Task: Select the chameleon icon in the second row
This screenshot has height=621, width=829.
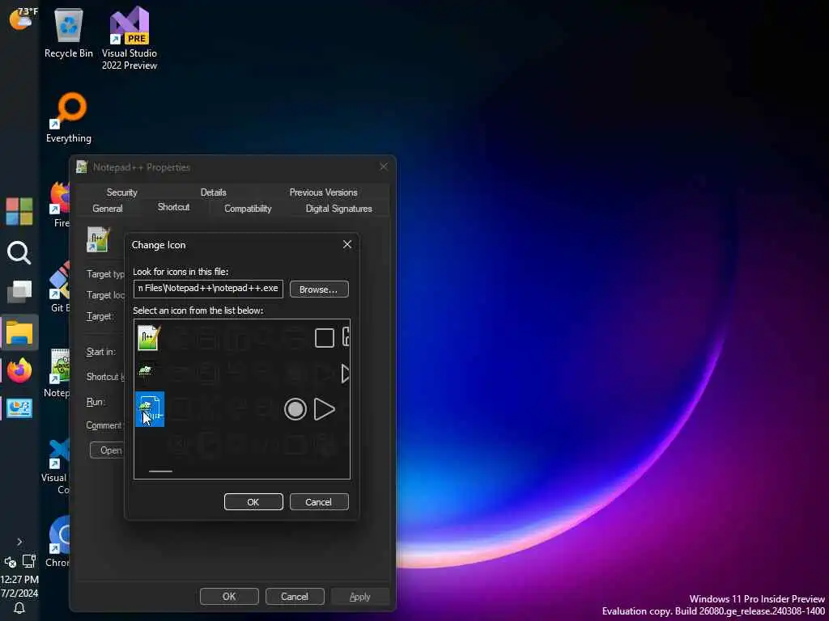Action: [146, 371]
